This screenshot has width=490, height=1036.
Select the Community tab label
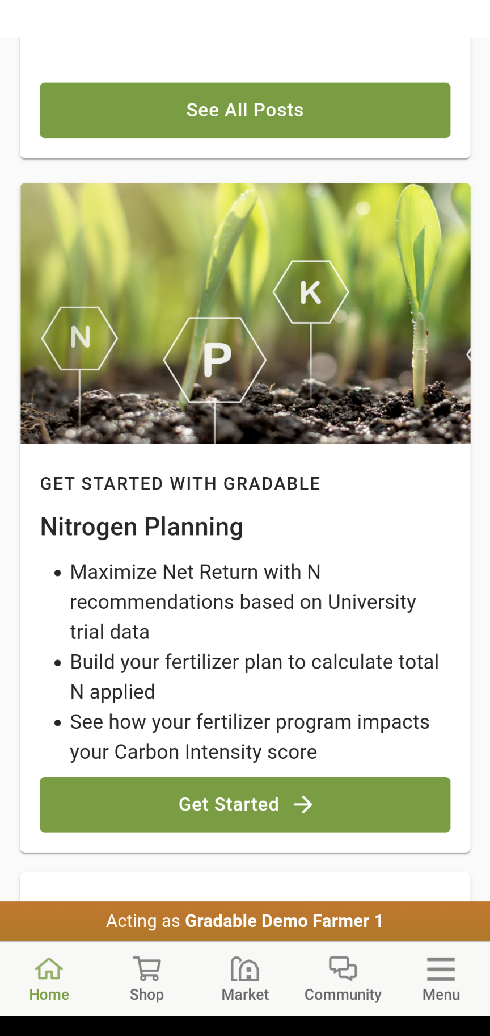point(343,995)
